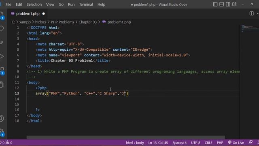This screenshot has width=259, height=146.
Task: Click htdocs breadcrumb segment
Action: coord(40,22)
